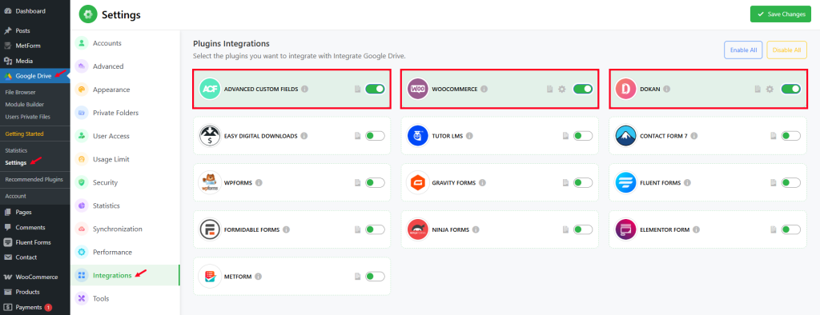Open documentation icon for Easy Digital Downloads
Viewport: 820px width, 315px height.
(357, 136)
